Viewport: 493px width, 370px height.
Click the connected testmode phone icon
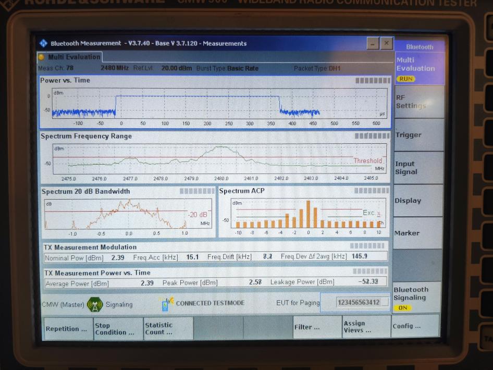(x=166, y=304)
